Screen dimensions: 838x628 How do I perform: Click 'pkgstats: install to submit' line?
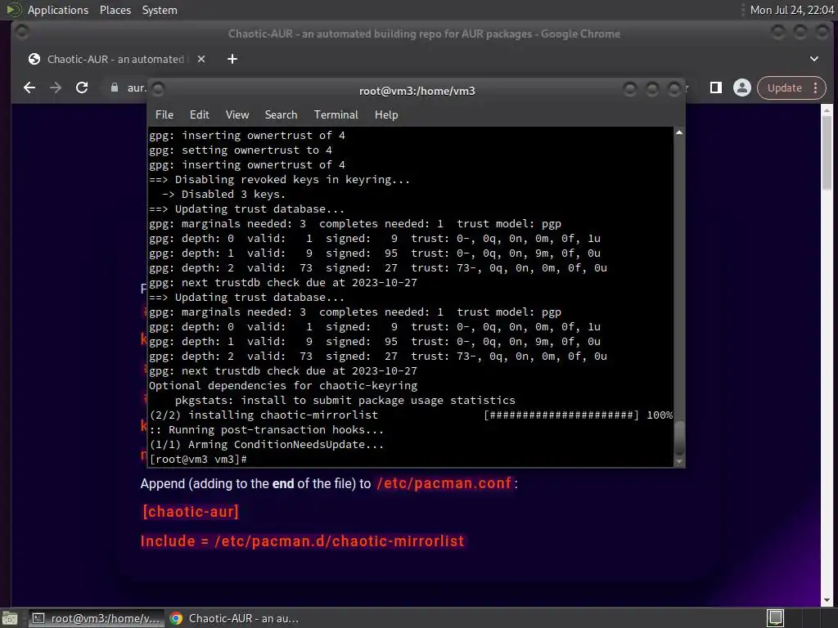345,401
